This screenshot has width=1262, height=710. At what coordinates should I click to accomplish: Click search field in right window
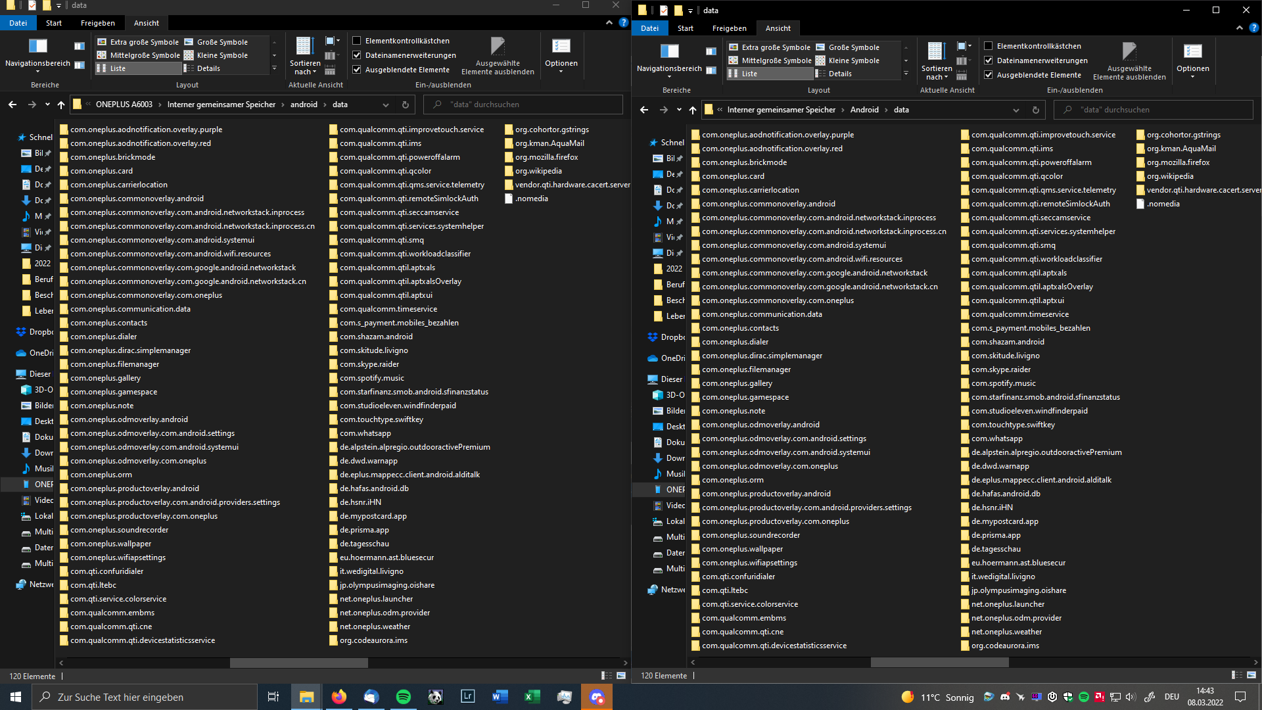tap(1154, 110)
